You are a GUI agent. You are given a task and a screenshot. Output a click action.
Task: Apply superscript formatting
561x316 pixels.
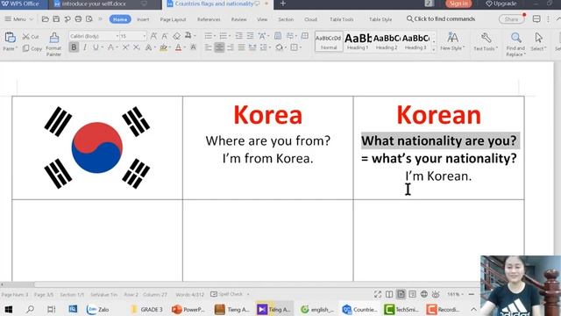(125, 47)
